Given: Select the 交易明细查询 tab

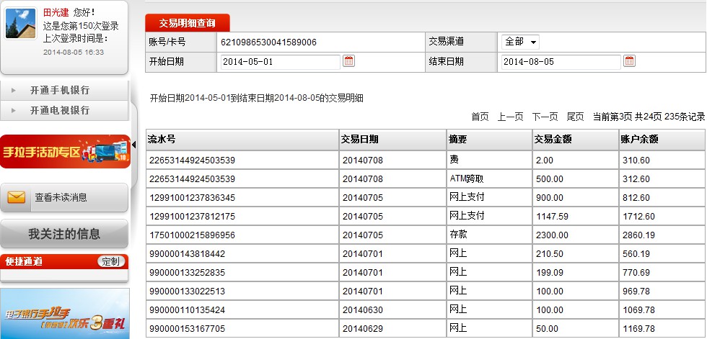Looking at the screenshot, I should point(187,23).
